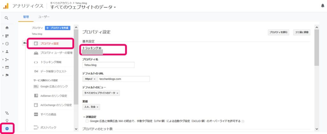Collapse the 詳細設定 section
The width and height of the screenshot is (327, 134).
pyautogui.click(x=91, y=117)
